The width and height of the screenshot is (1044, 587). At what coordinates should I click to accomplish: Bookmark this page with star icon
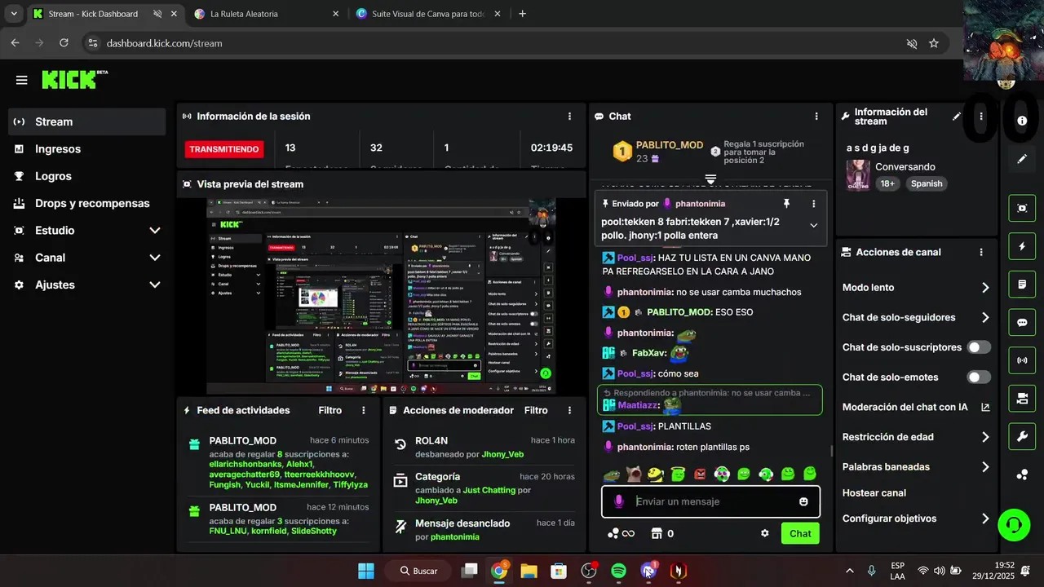[934, 43]
